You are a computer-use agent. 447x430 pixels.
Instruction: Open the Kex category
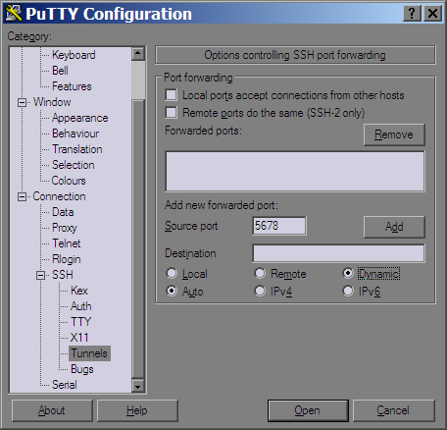point(79,291)
